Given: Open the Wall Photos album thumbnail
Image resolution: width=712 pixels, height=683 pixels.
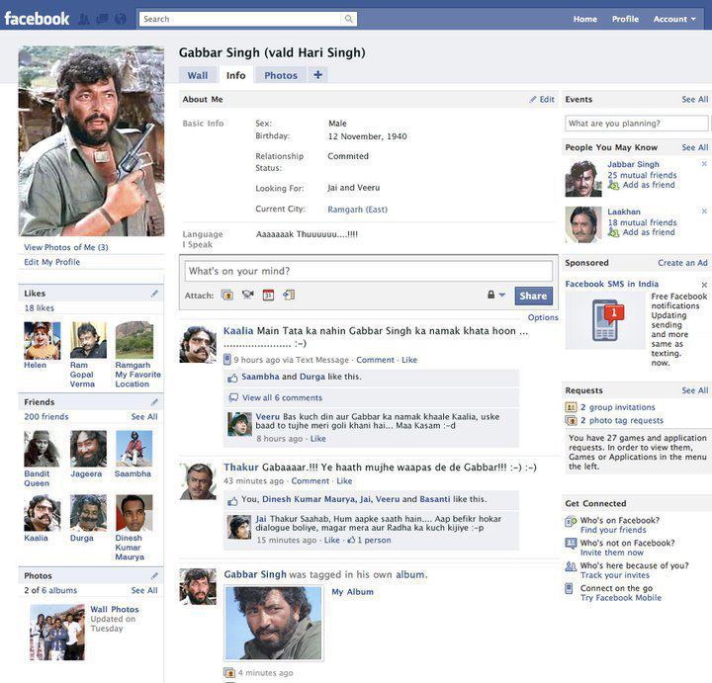Looking at the screenshot, I should [56, 633].
